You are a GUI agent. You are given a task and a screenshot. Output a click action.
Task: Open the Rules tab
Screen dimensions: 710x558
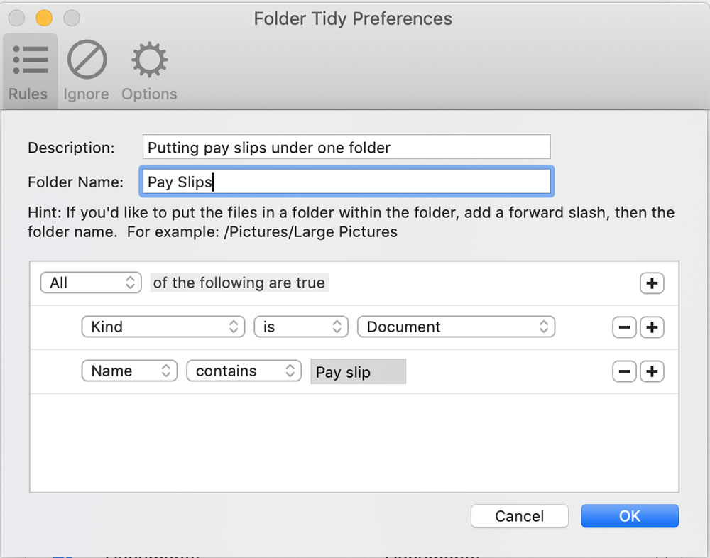(x=29, y=71)
